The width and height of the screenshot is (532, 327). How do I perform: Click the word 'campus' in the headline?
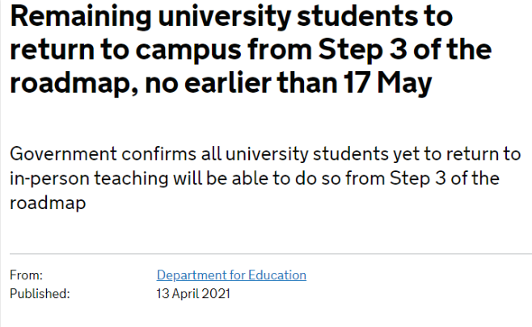click(x=188, y=51)
